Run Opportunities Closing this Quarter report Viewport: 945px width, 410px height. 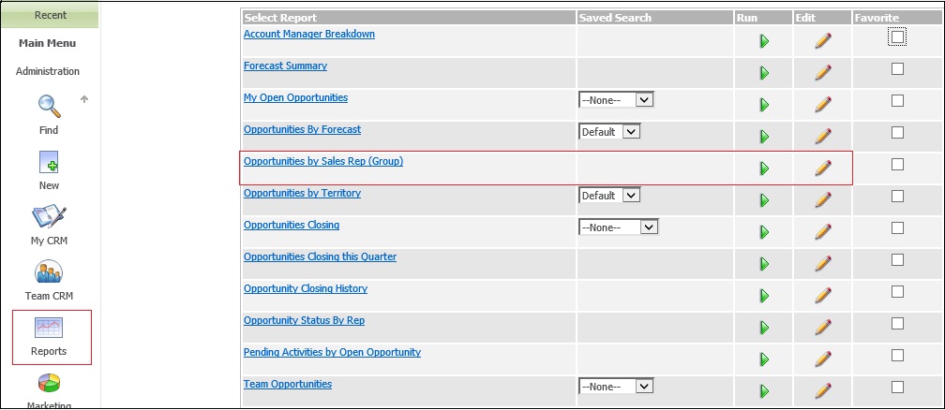click(764, 264)
